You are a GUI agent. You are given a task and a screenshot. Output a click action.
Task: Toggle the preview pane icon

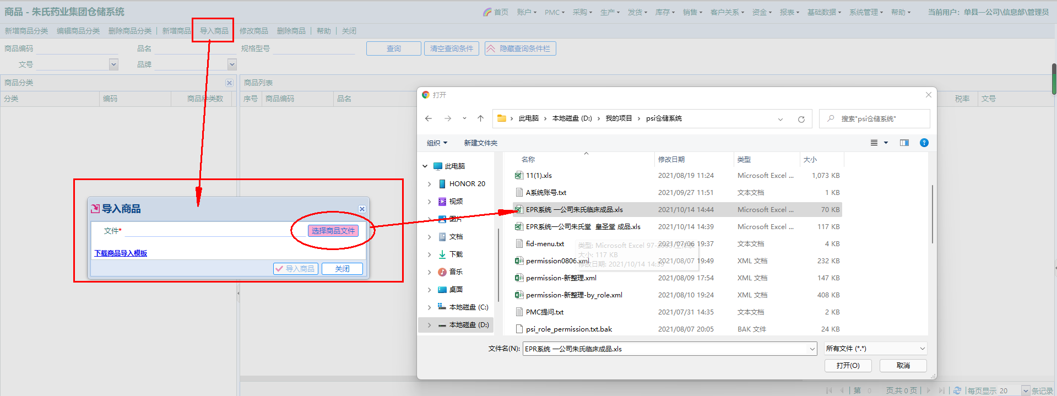(x=904, y=143)
